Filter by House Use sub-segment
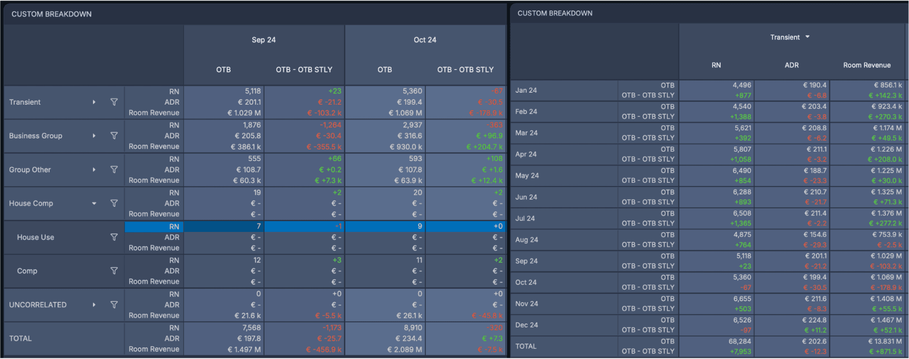This screenshot has width=909, height=359. coord(114,237)
